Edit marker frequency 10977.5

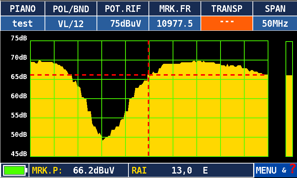pos(175,23)
